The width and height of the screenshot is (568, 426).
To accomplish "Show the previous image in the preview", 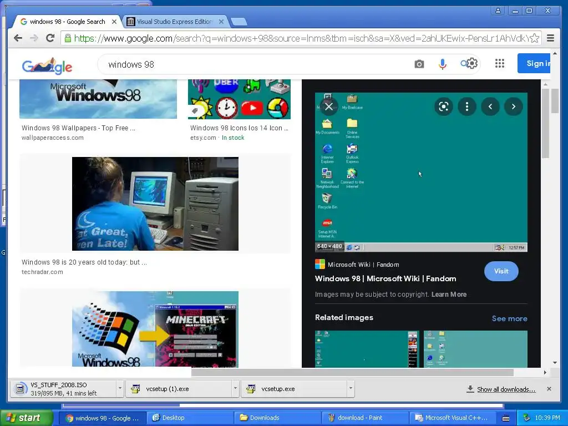I will tap(490, 106).
